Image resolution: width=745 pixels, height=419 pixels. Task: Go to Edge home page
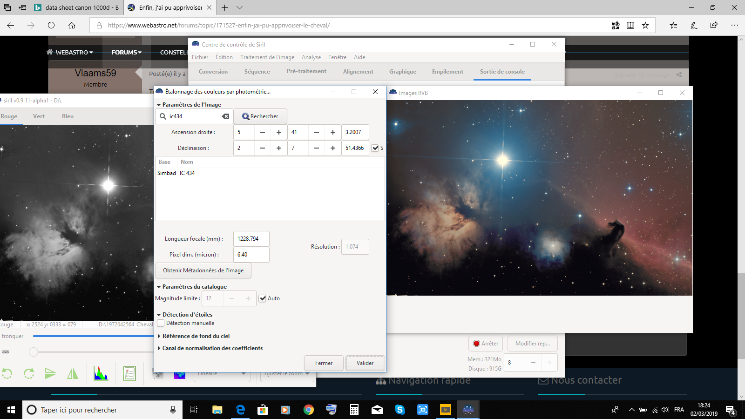click(x=72, y=26)
